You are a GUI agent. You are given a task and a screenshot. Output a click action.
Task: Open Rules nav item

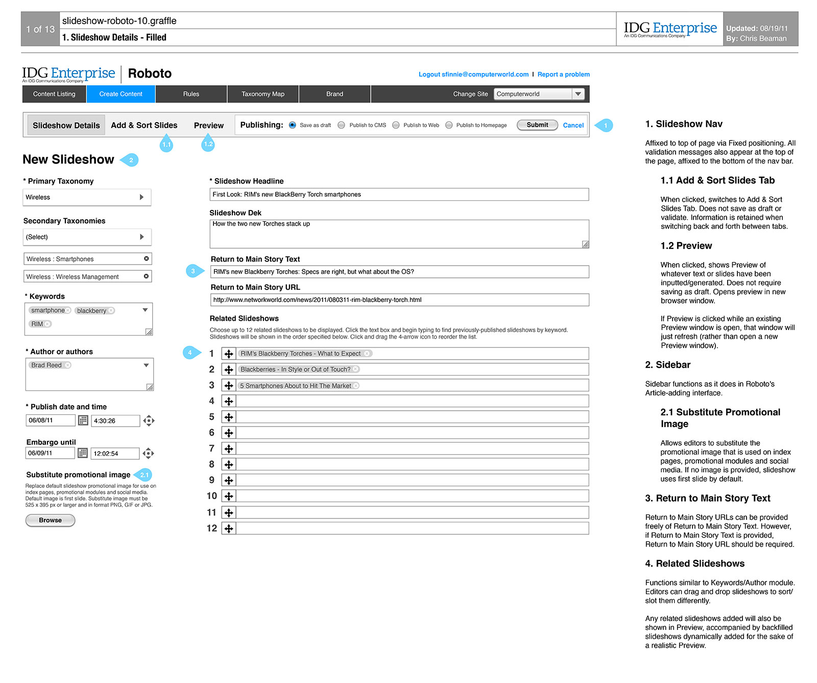click(191, 94)
